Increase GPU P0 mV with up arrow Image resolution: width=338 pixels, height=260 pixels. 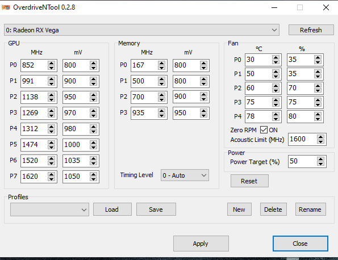click(x=93, y=63)
